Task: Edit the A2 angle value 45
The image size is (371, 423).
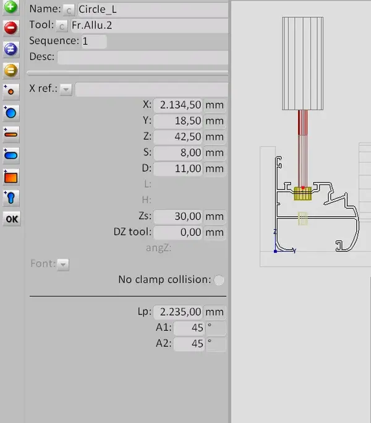Action: (x=189, y=344)
